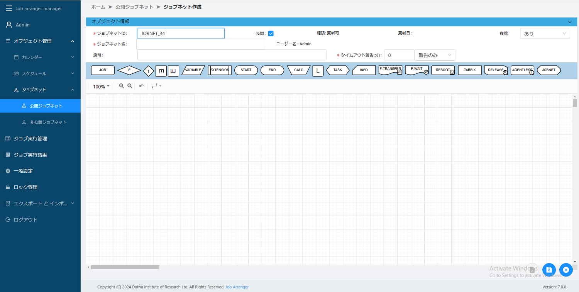Pick the F-TRANSFER file transfer icon

(x=389, y=70)
